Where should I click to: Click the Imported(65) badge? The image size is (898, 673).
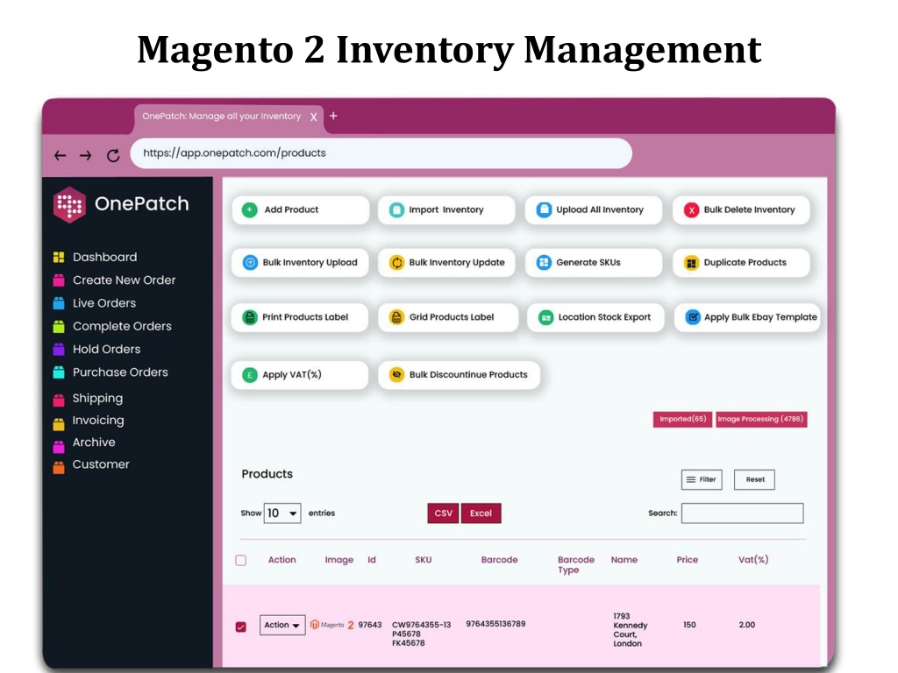tap(682, 419)
